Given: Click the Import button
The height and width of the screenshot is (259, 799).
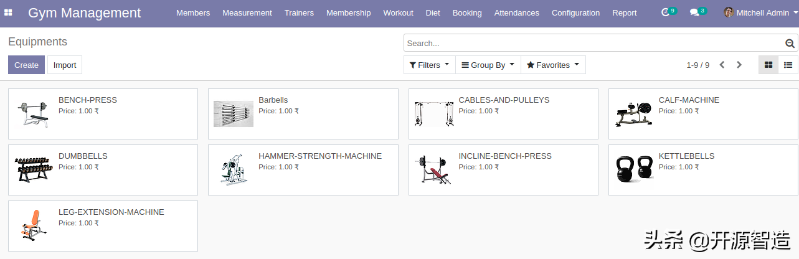Looking at the screenshot, I should pos(65,65).
